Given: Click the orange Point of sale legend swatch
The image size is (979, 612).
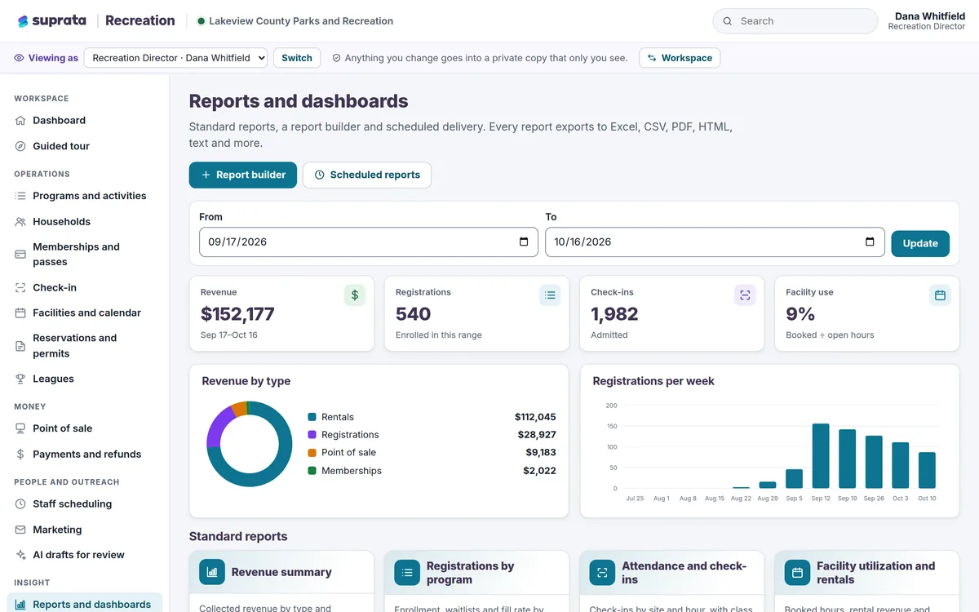Looking at the screenshot, I should coord(312,453).
